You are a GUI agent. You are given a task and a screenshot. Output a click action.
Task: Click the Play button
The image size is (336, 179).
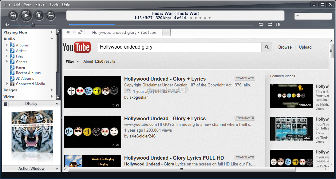tap(26, 15)
